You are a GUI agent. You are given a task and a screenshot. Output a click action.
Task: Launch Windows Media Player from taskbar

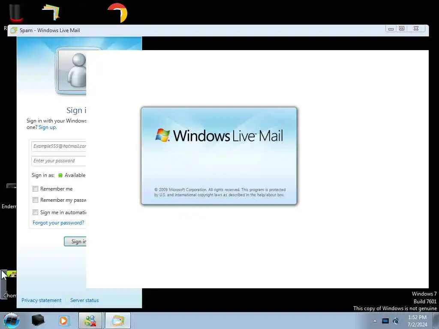point(63,320)
